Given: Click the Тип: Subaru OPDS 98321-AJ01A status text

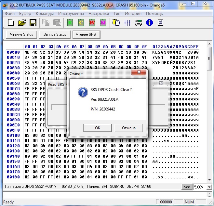Looking at the screenshot, I should (x=30, y=187).
